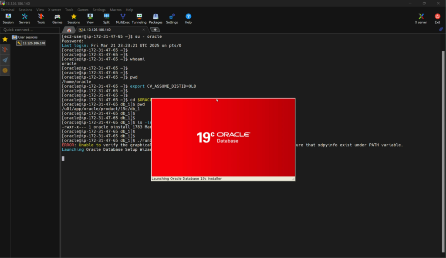This screenshot has height=258, width=446.
Task: Select the 13.126.186.140 saved session
Action: click(x=31, y=43)
